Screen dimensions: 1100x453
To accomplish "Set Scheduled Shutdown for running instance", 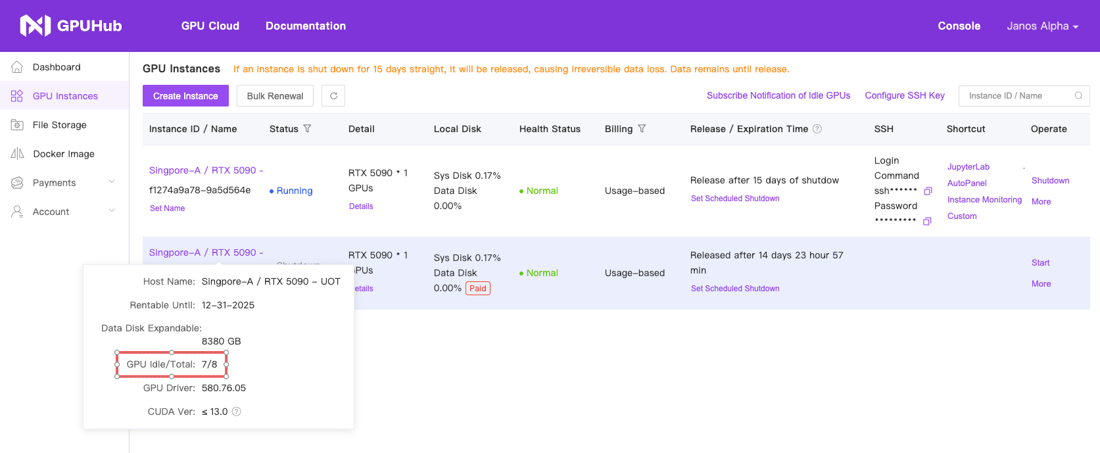I will tap(735, 199).
